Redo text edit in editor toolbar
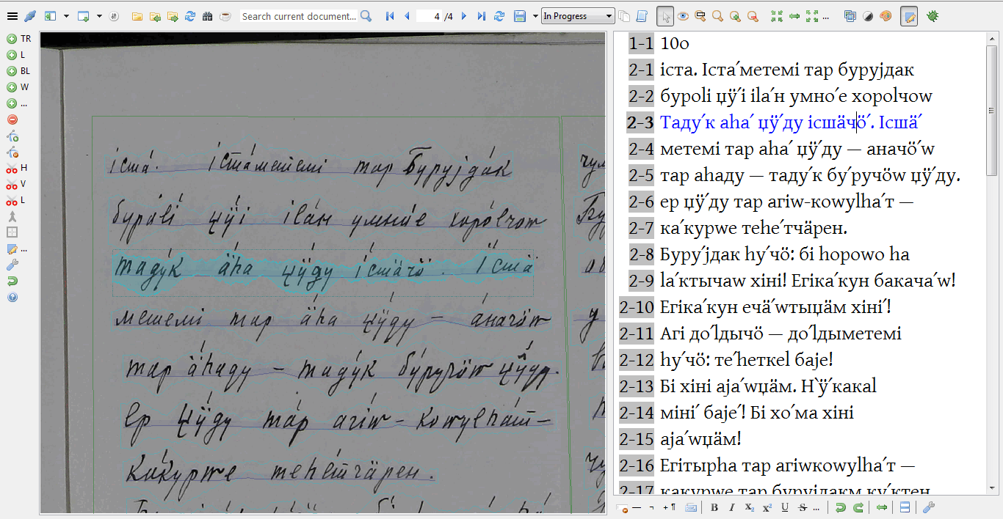Screen dimensions: 1003x519 858,507
